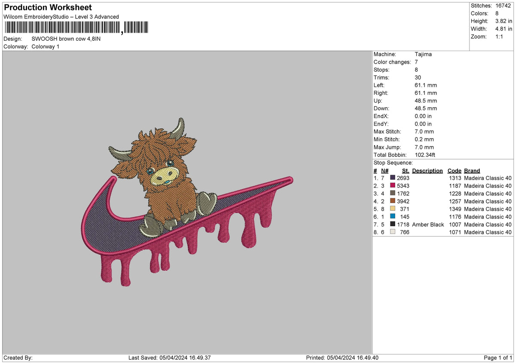
Task: Click the embroidered cow design preview
Action: pos(187,203)
